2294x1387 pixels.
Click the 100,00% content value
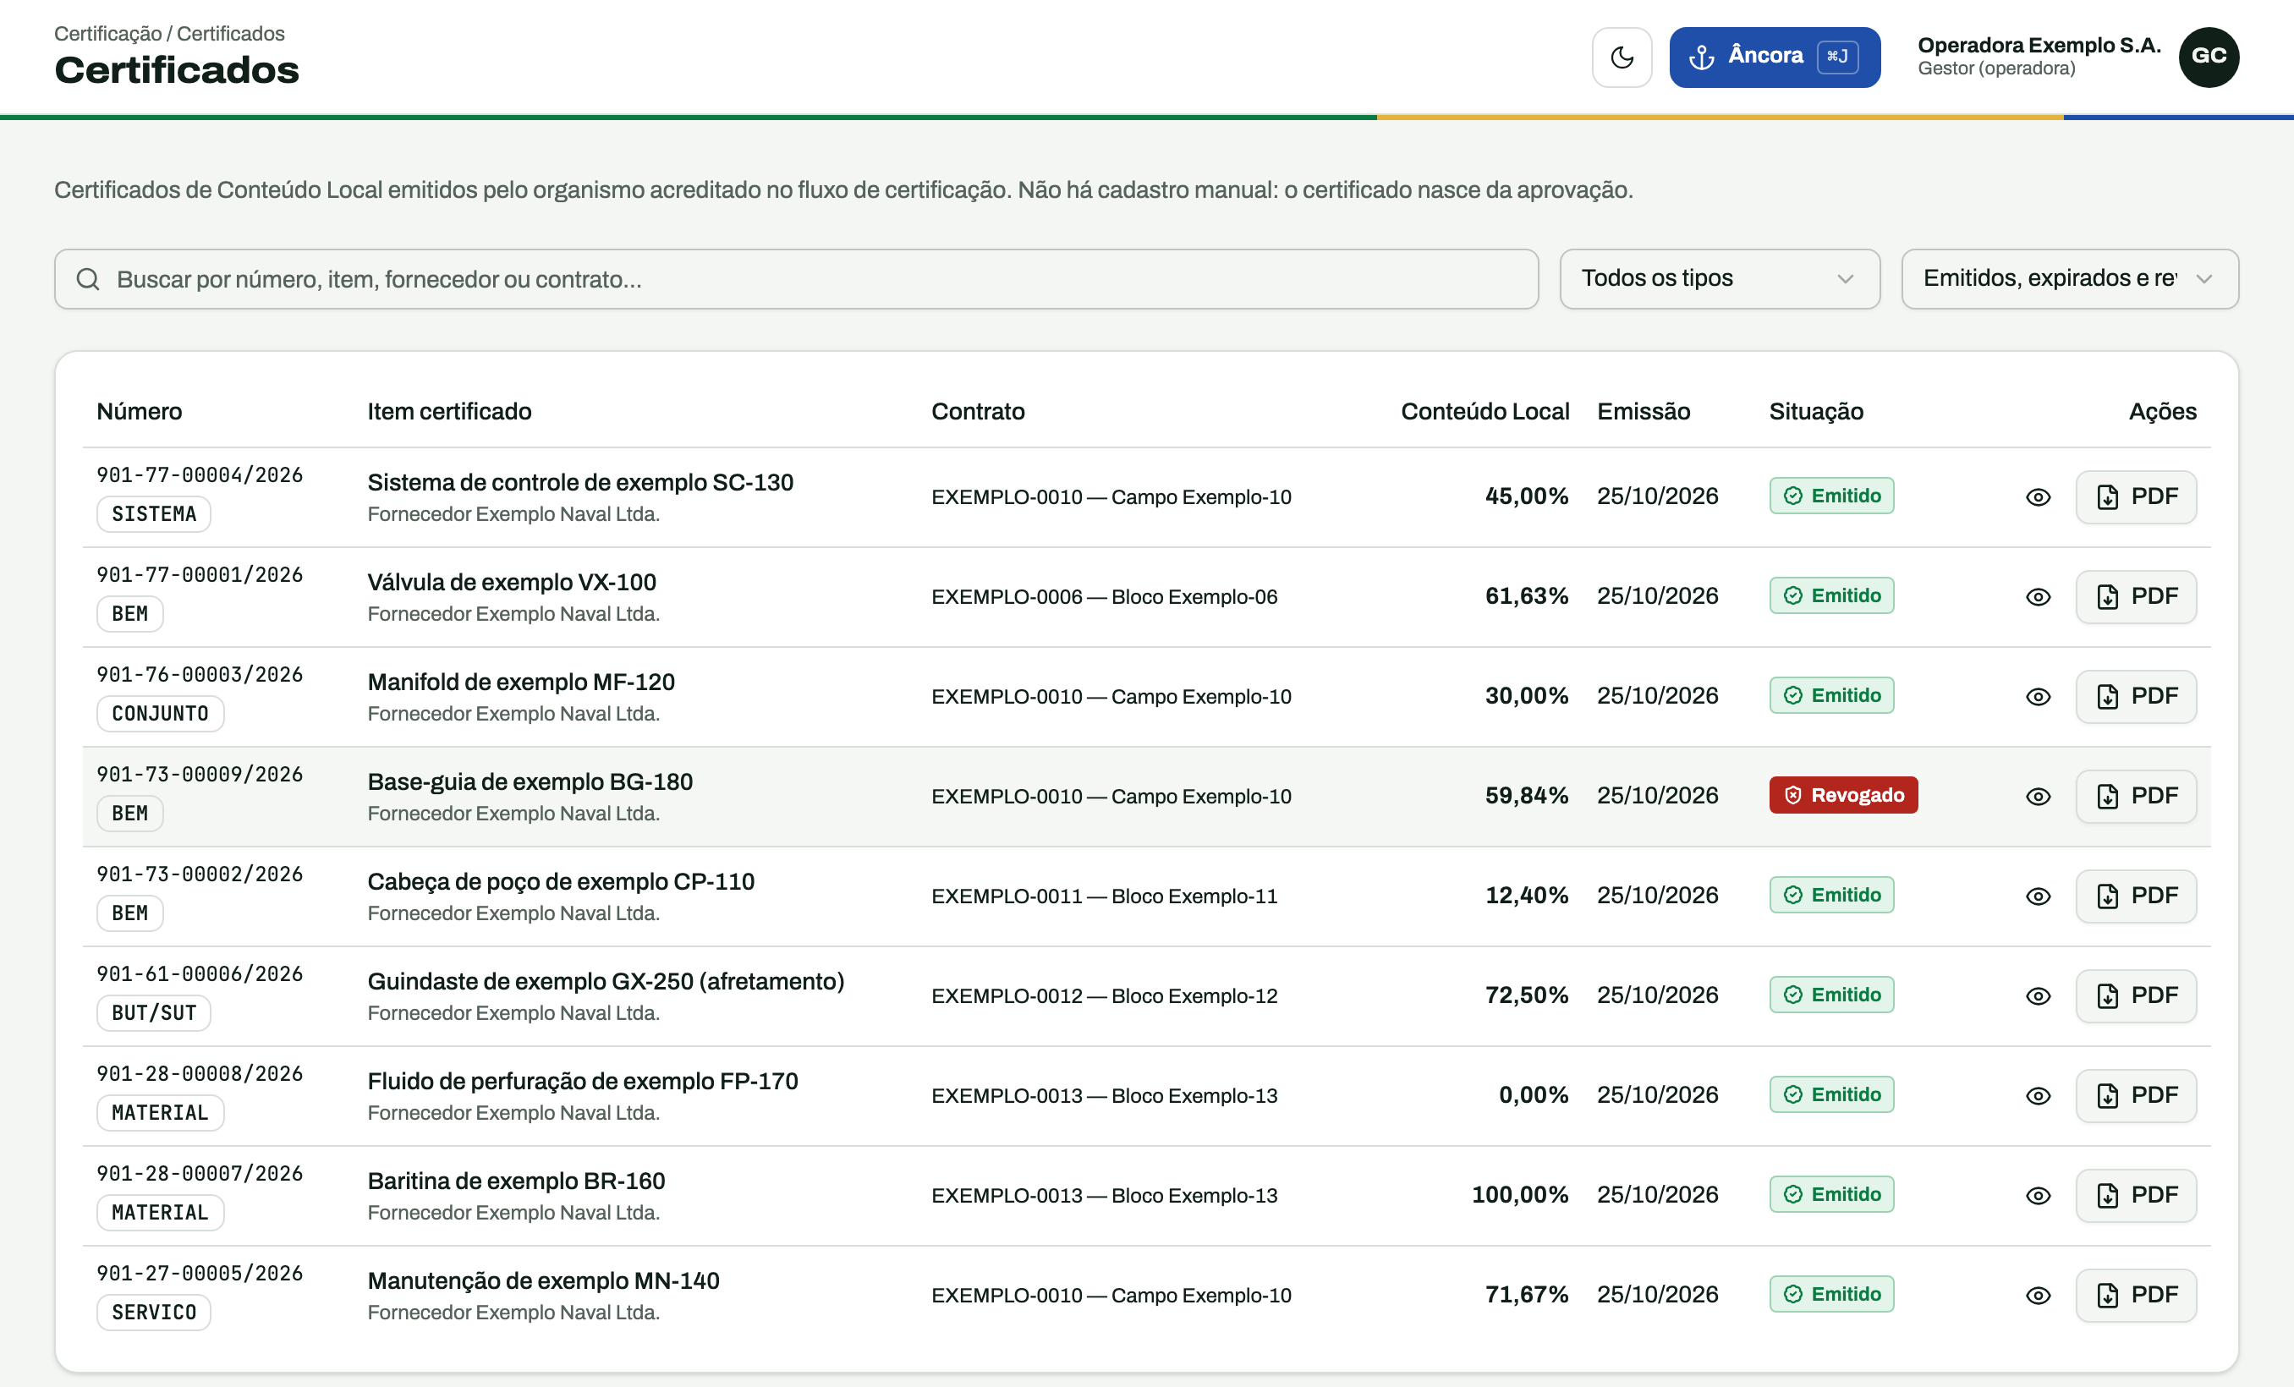click(1519, 1194)
